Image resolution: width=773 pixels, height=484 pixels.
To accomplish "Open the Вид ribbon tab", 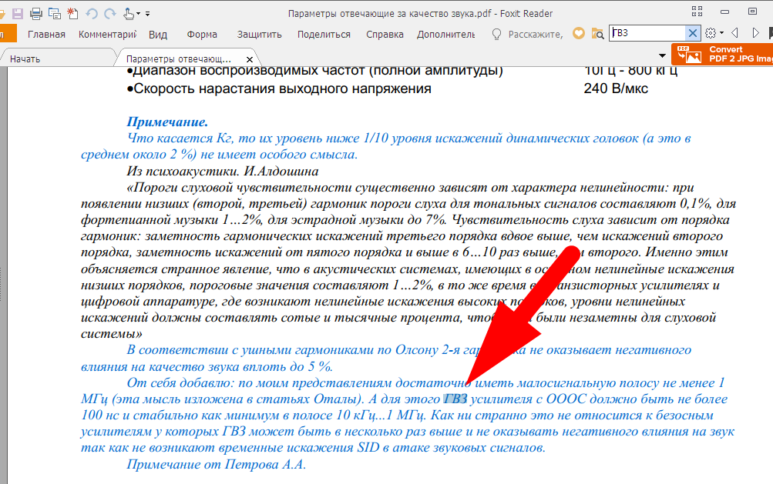I will [x=158, y=35].
